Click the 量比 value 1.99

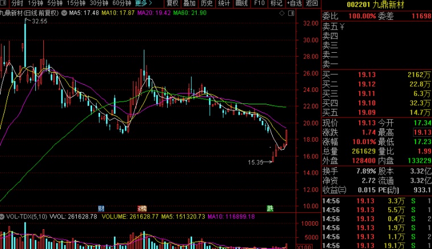point(425,151)
